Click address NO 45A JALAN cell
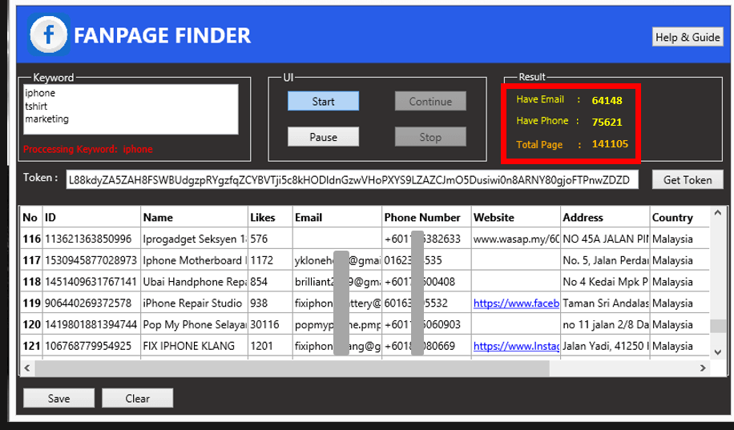 [x=605, y=239]
